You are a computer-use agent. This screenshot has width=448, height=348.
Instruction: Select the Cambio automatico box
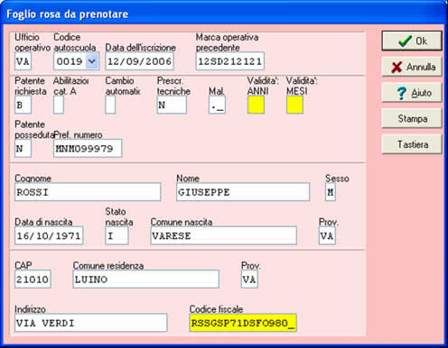pos(110,105)
